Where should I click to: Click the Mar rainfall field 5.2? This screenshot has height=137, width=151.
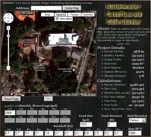29,133
